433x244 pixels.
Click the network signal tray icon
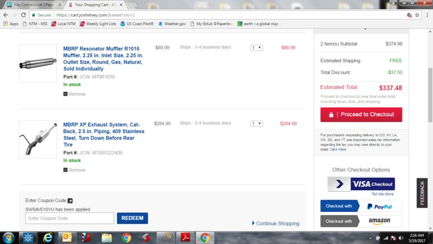[x=386, y=238]
